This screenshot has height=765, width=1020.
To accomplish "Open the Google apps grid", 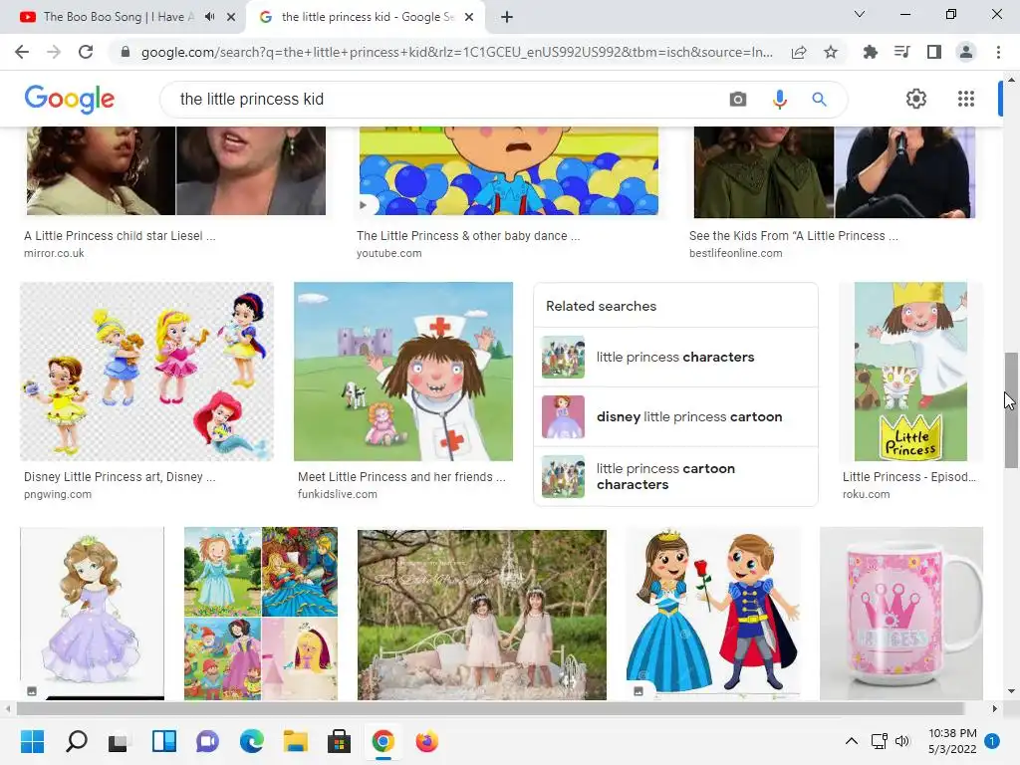I will point(966,99).
